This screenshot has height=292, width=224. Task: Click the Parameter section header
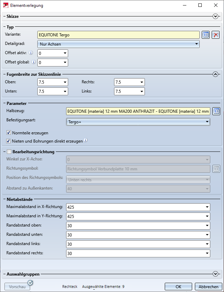16,104
